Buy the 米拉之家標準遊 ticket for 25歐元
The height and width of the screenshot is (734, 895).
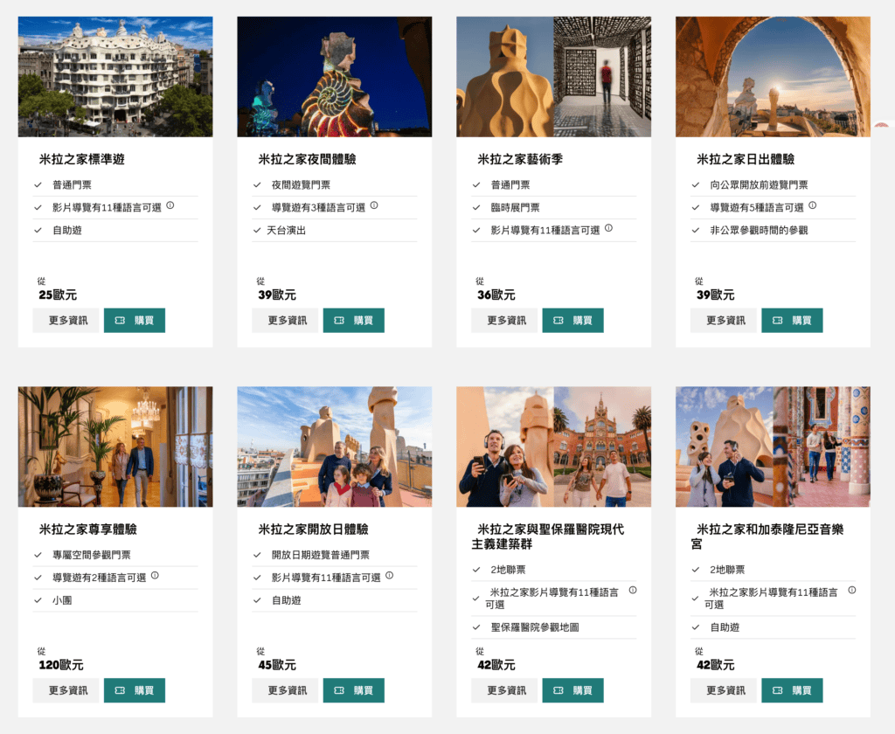pyautogui.click(x=134, y=320)
